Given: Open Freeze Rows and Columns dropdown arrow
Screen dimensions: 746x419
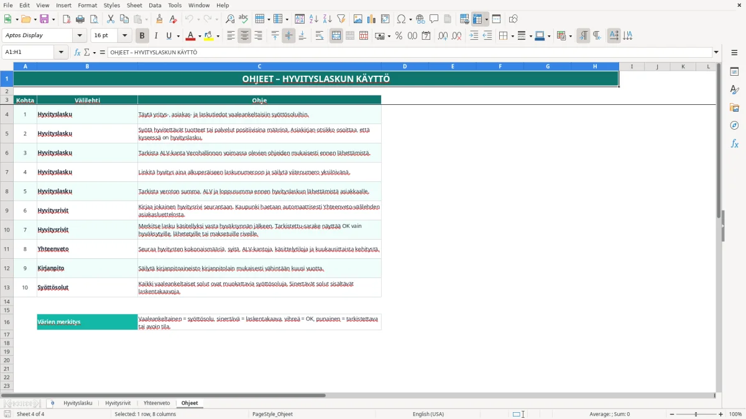Looking at the screenshot, I should (486, 19).
